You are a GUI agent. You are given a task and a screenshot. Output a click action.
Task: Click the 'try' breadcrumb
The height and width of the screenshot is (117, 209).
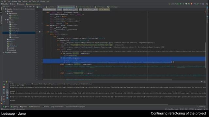(x=81, y=9)
